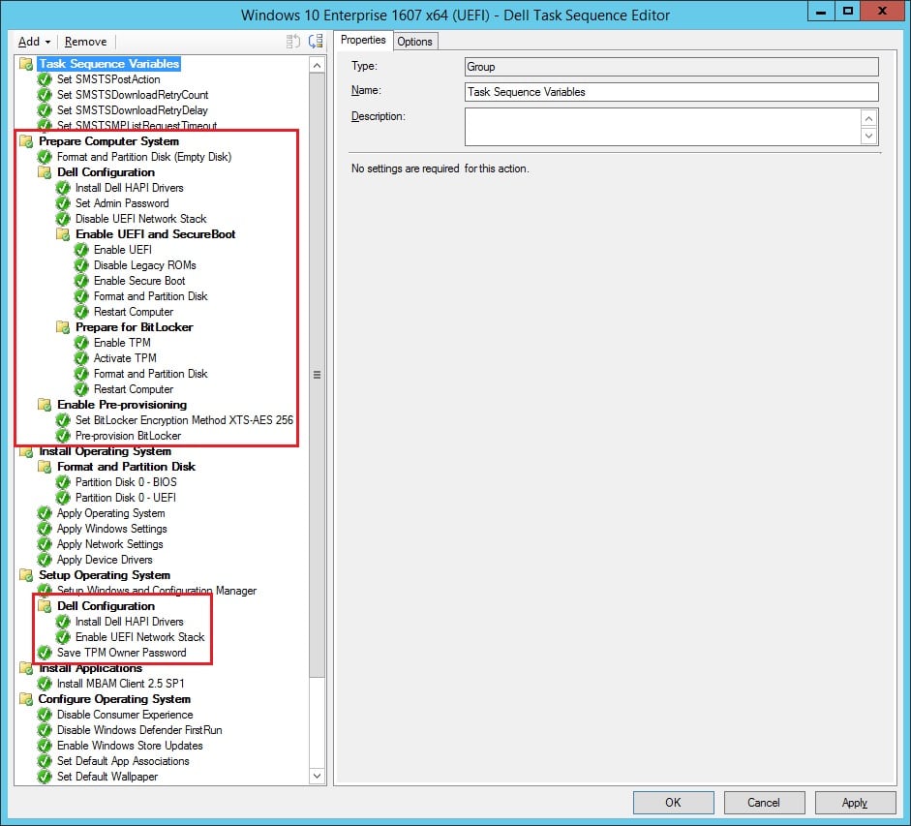Click the Task Sequence Variables folder icon
The height and width of the screenshot is (826, 911).
(x=26, y=63)
